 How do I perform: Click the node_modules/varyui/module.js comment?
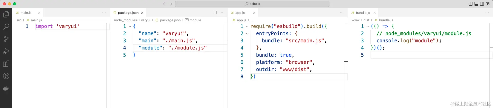point(424,33)
